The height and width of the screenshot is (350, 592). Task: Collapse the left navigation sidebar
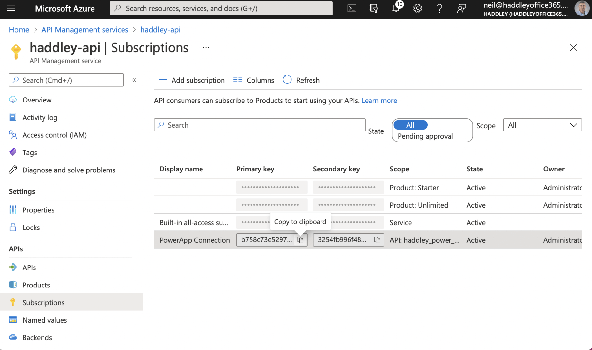(134, 80)
